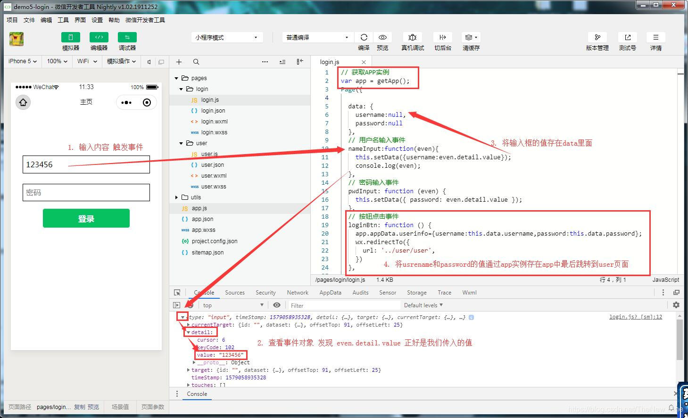
Task: Open the test account icon
Action: 628,37
